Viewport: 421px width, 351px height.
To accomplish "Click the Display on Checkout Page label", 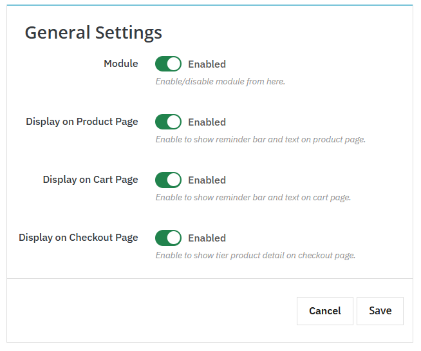I will [79, 238].
